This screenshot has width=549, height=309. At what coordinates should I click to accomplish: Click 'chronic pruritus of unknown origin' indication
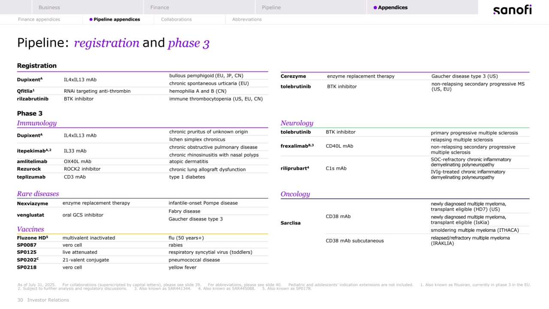208,132
